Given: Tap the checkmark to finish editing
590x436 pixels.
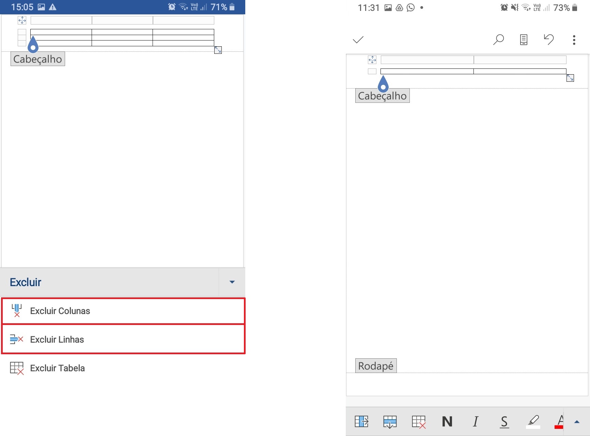Looking at the screenshot, I should [x=358, y=40].
